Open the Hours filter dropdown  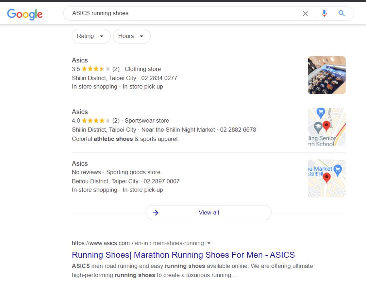pyautogui.click(x=132, y=36)
